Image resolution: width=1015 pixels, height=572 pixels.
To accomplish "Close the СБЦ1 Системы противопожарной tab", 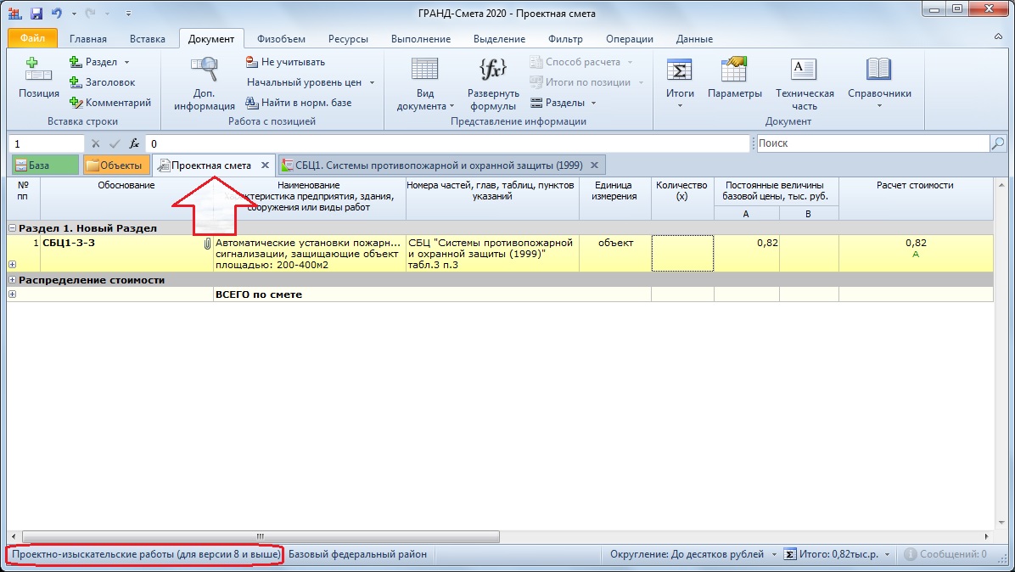I will pos(594,165).
